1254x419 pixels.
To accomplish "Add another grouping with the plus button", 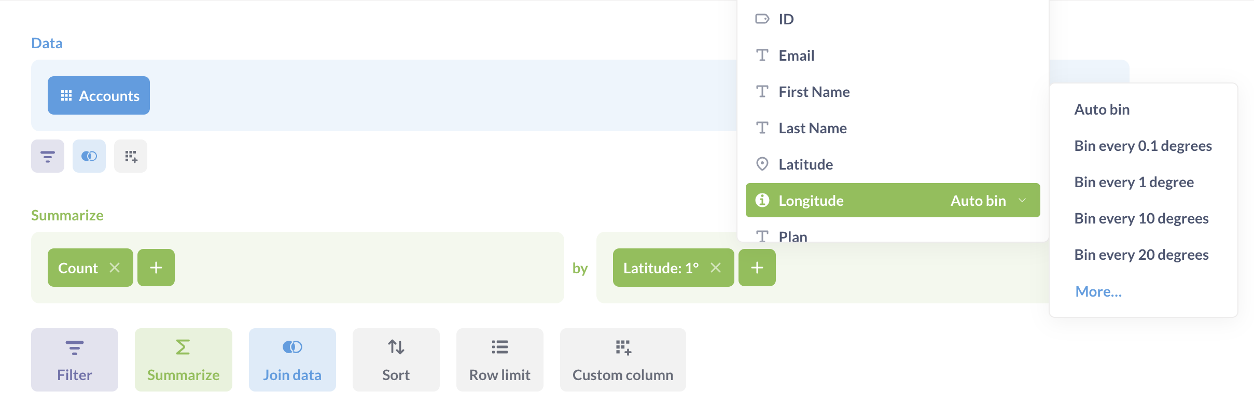I will point(757,268).
